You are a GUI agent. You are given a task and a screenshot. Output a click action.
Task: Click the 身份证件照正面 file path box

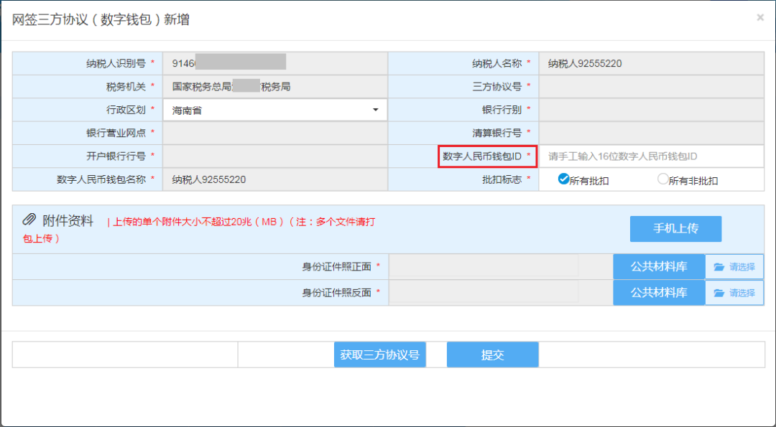click(x=484, y=267)
